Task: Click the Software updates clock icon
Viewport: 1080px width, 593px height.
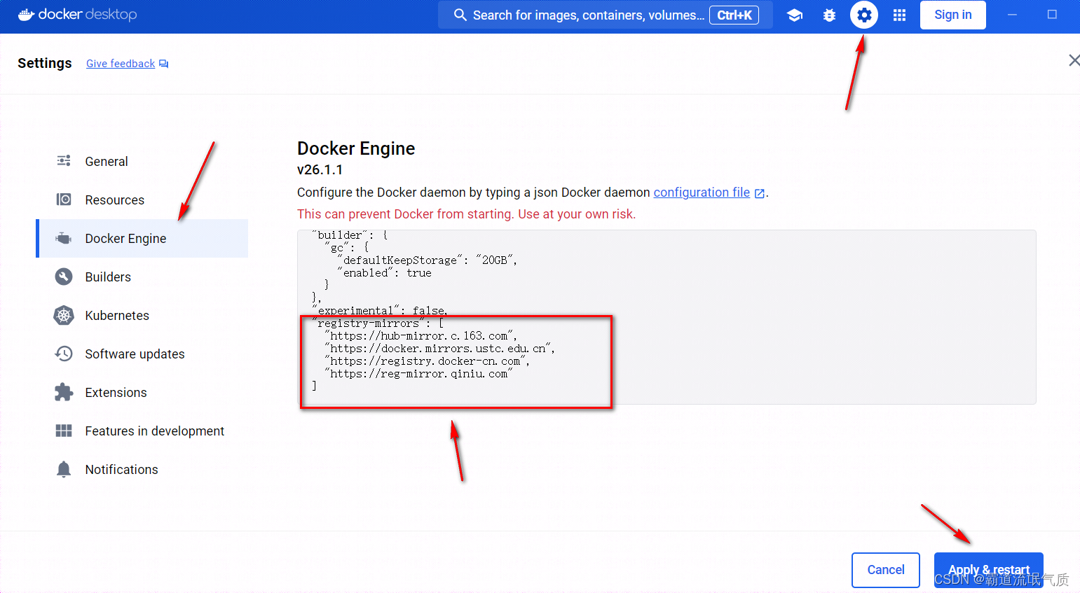Action: [64, 354]
